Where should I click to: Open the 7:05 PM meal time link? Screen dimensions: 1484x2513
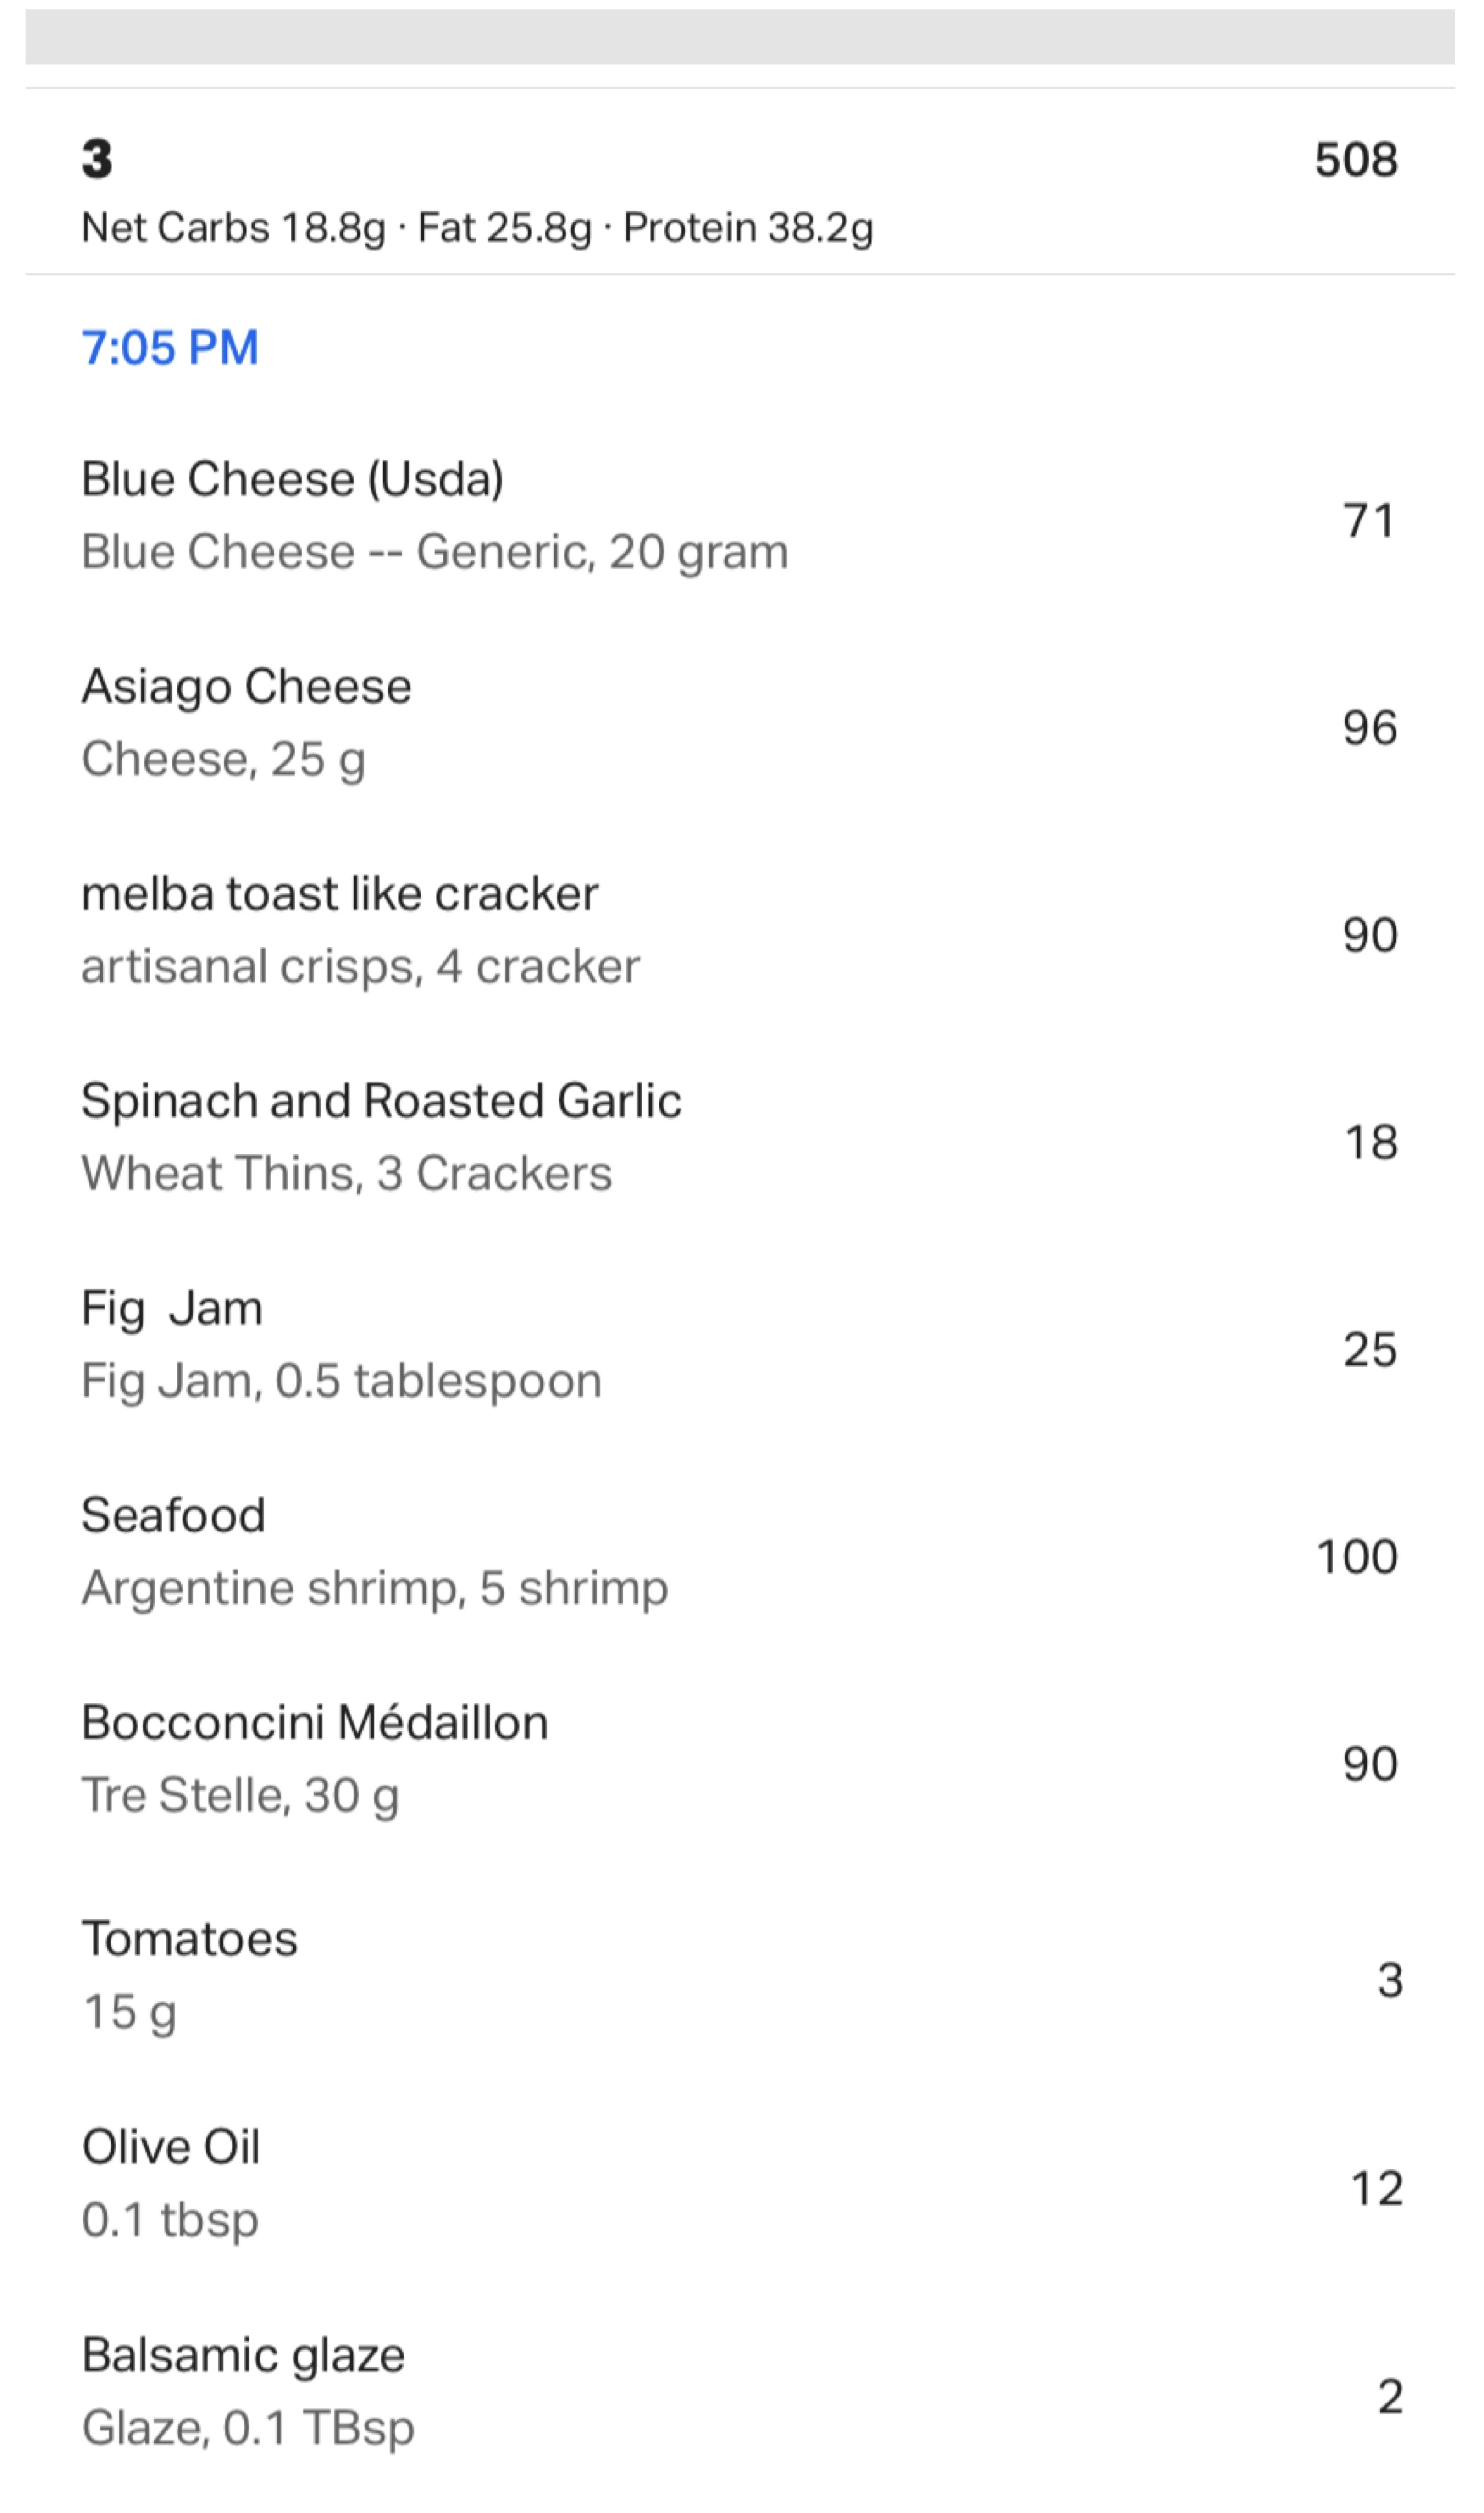pyautogui.click(x=170, y=348)
